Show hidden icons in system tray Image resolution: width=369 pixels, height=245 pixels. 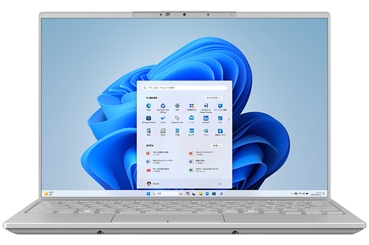pos(291,193)
